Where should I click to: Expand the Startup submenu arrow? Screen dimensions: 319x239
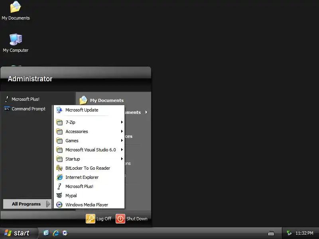122,159
